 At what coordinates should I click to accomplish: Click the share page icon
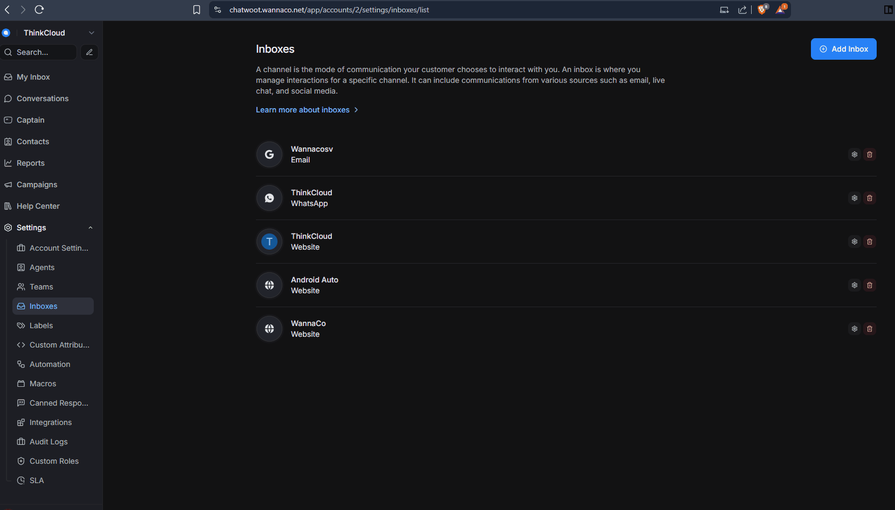743,10
